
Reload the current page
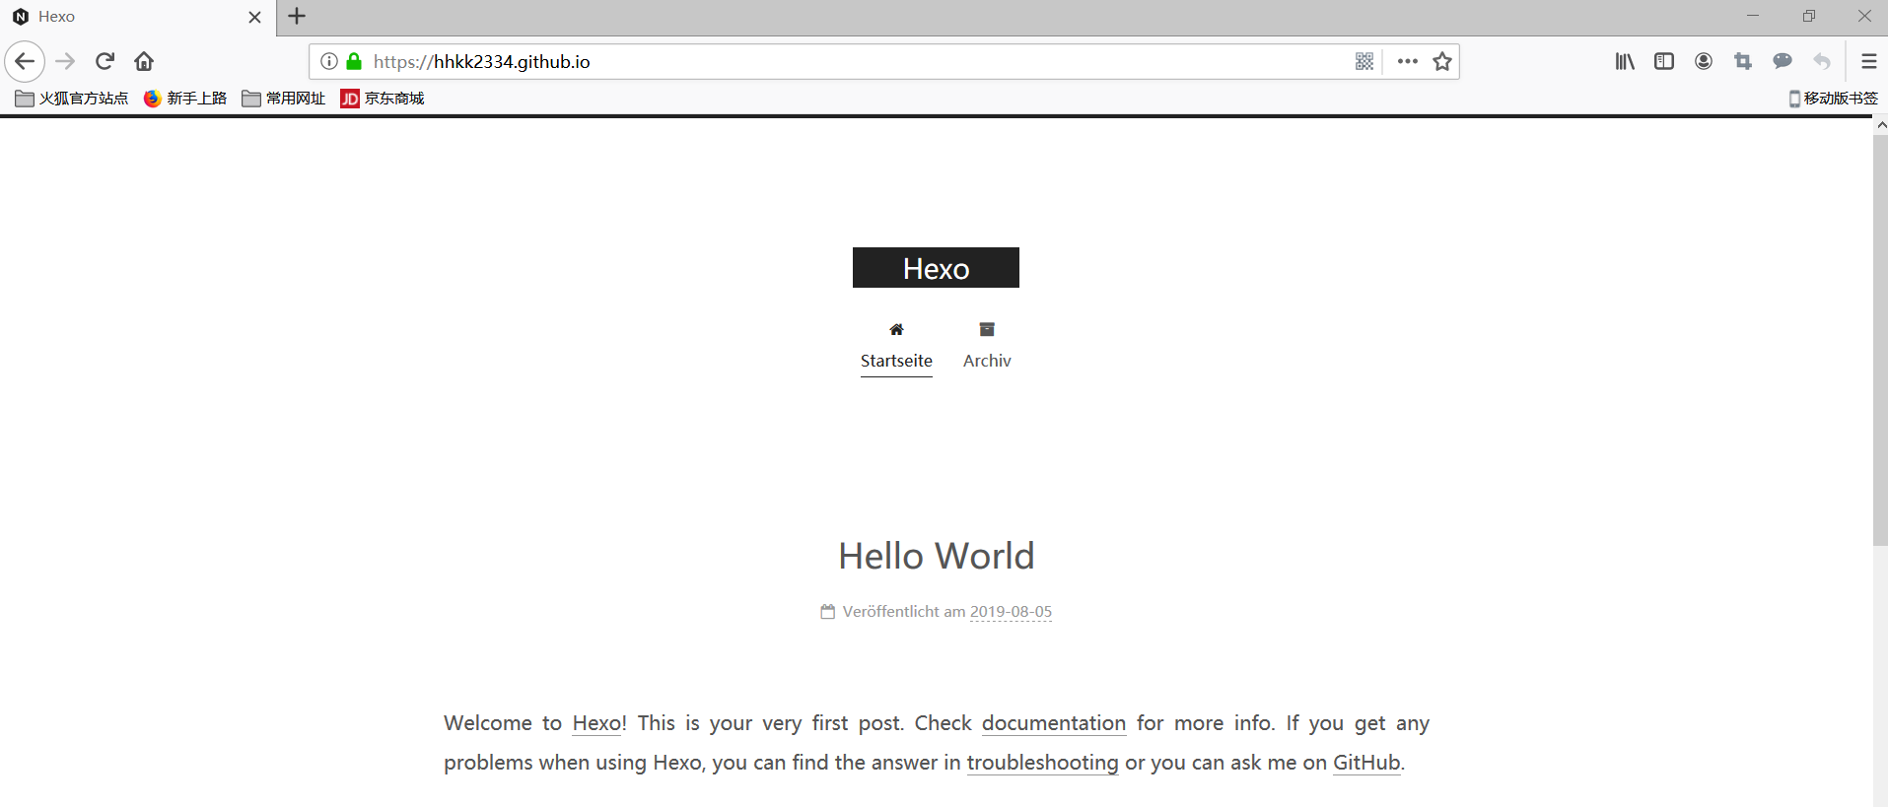tap(105, 61)
